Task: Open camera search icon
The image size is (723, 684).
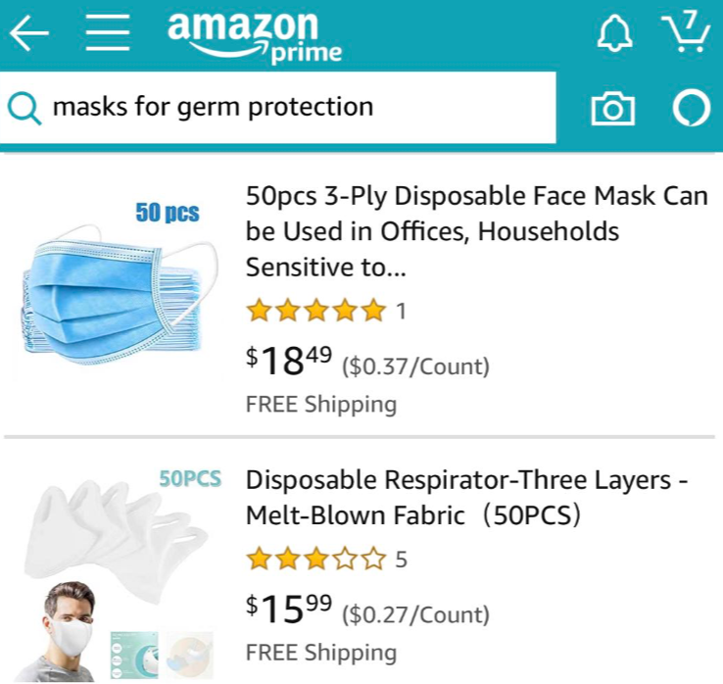Action: (613, 109)
